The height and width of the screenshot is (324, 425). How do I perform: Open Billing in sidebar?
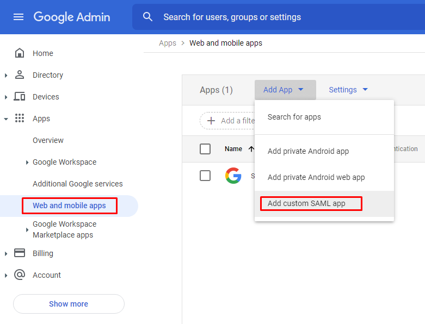click(x=43, y=253)
